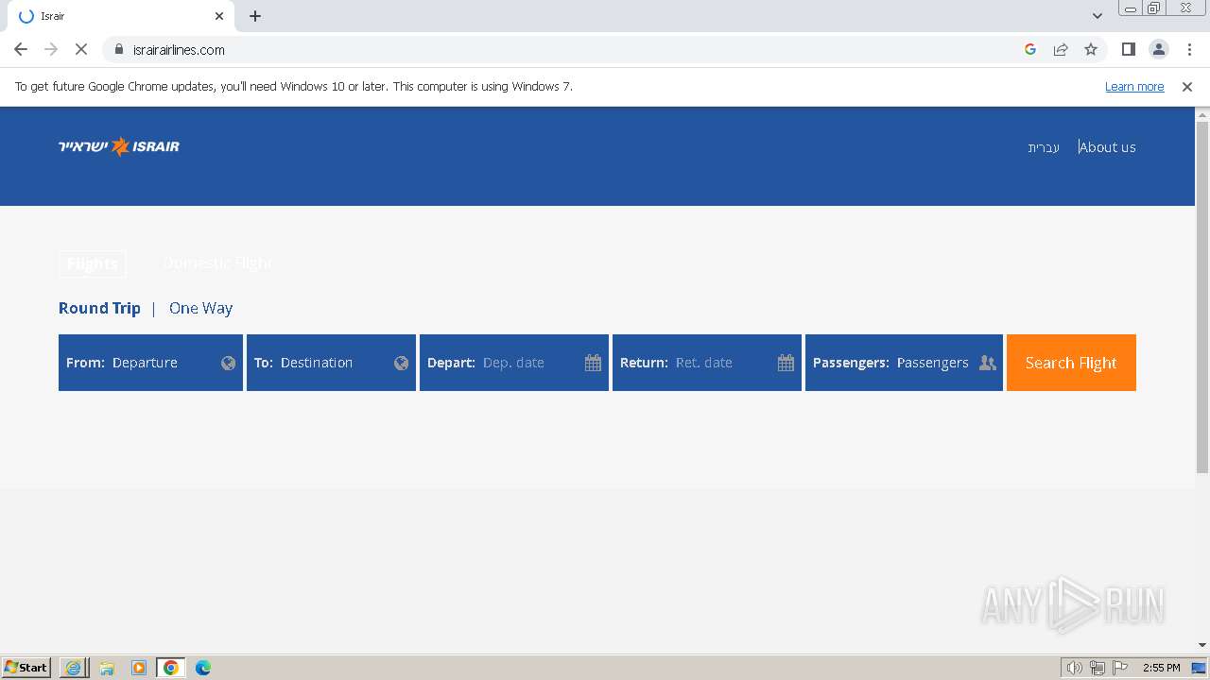Open the tab search dropdown arrow

click(x=1098, y=16)
